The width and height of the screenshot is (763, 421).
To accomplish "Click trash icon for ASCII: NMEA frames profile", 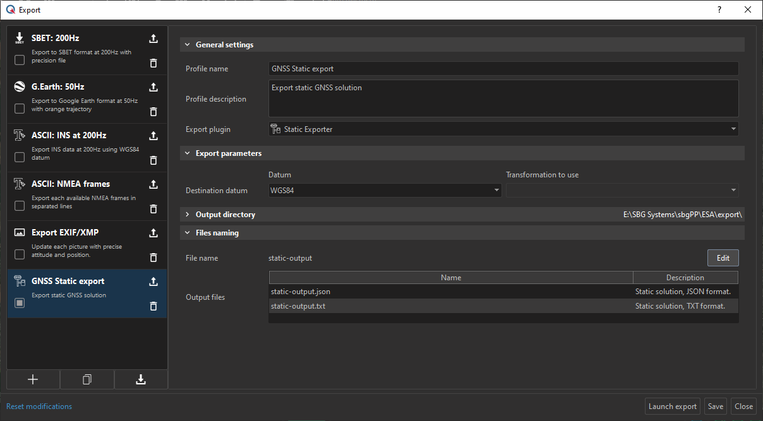I will pos(153,209).
